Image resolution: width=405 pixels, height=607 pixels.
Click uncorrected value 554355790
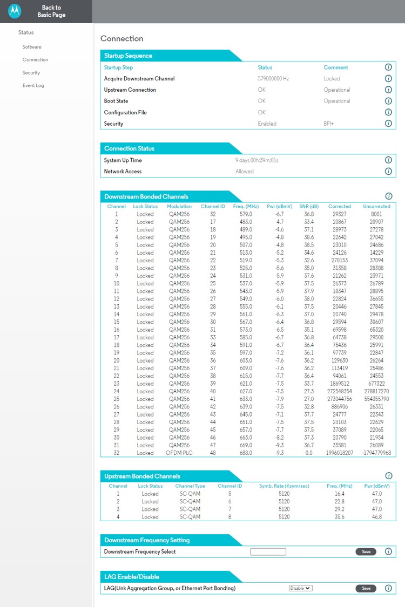376,399
